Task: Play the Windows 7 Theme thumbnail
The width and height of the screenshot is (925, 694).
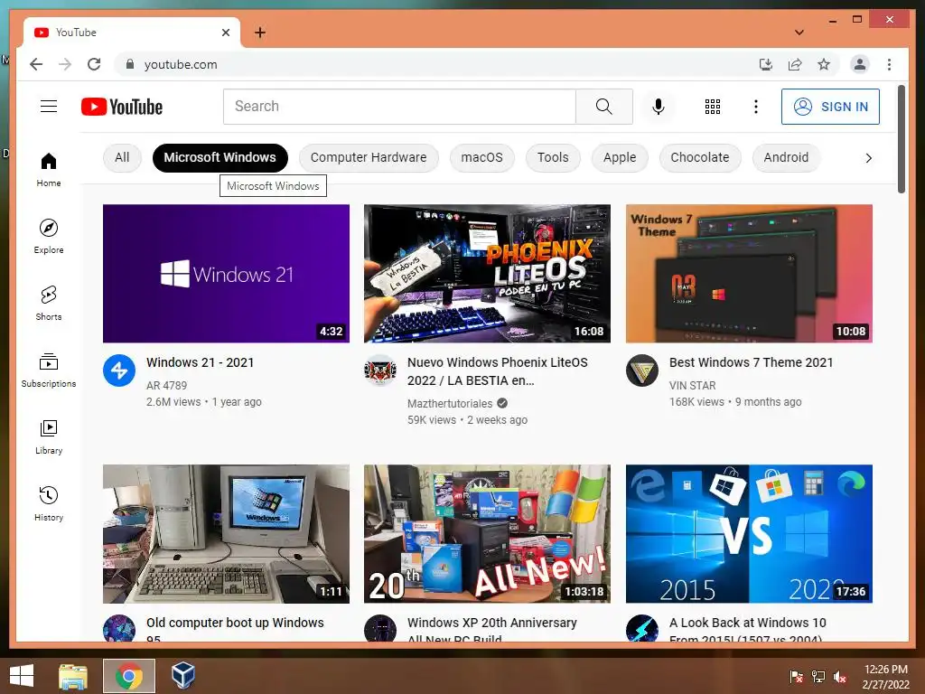Action: [749, 273]
